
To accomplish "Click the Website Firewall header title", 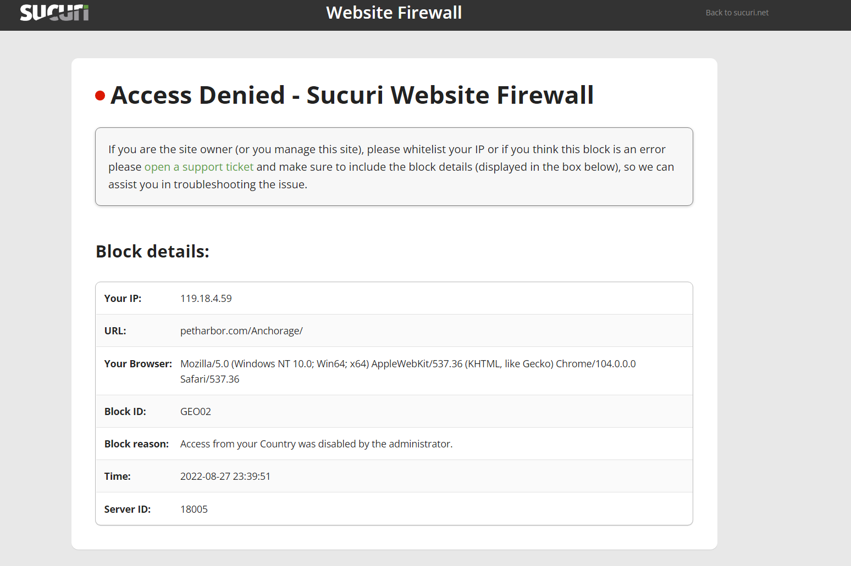I will 394,13.
